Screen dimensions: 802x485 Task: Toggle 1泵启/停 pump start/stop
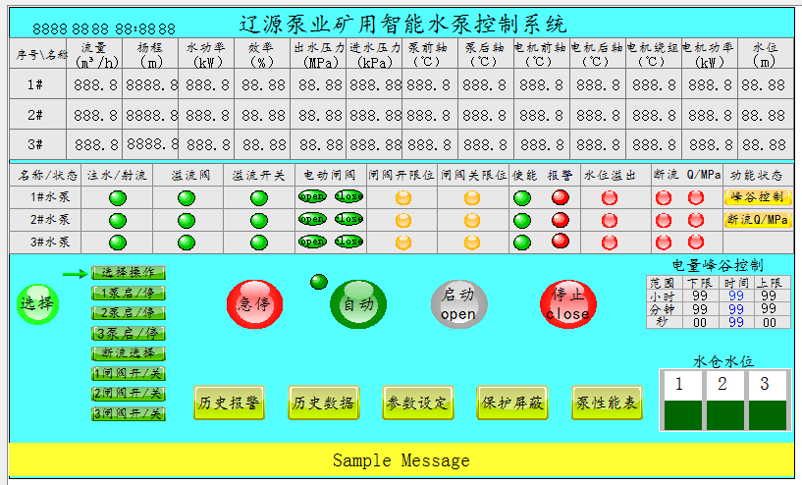[129, 293]
